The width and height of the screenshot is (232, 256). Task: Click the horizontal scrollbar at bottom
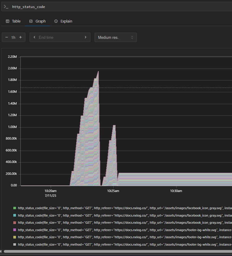pos(118,252)
